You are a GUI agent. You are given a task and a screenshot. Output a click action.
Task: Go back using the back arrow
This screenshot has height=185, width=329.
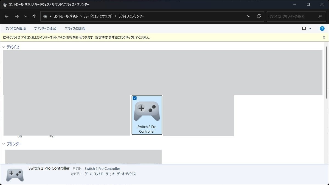pos(7,16)
